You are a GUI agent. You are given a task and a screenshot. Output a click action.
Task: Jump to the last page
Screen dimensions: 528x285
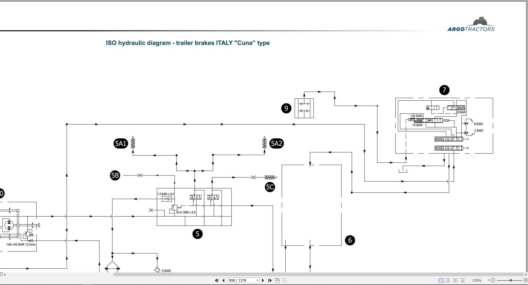[270, 281]
